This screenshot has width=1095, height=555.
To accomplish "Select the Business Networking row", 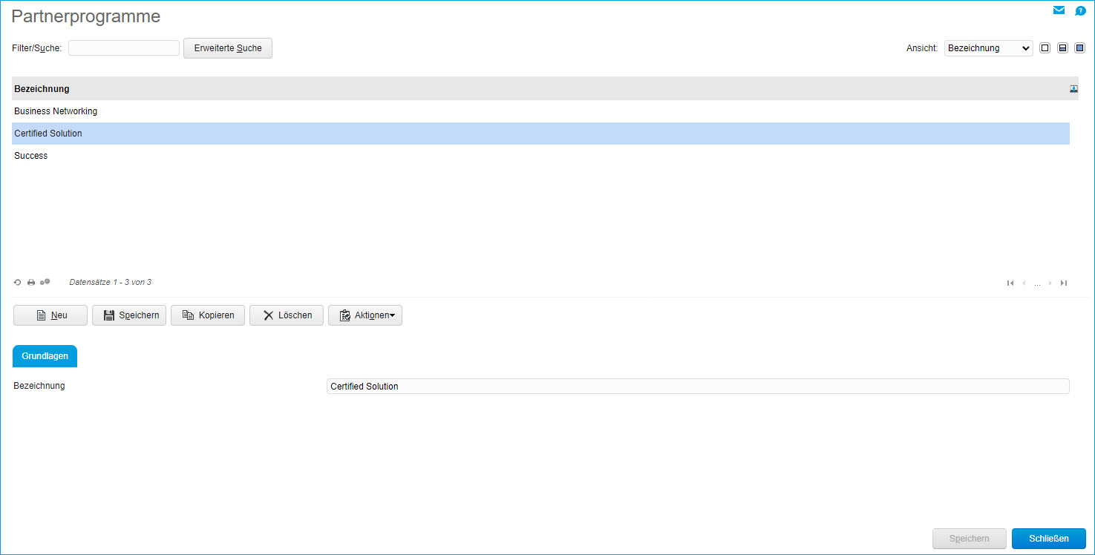I will [540, 111].
